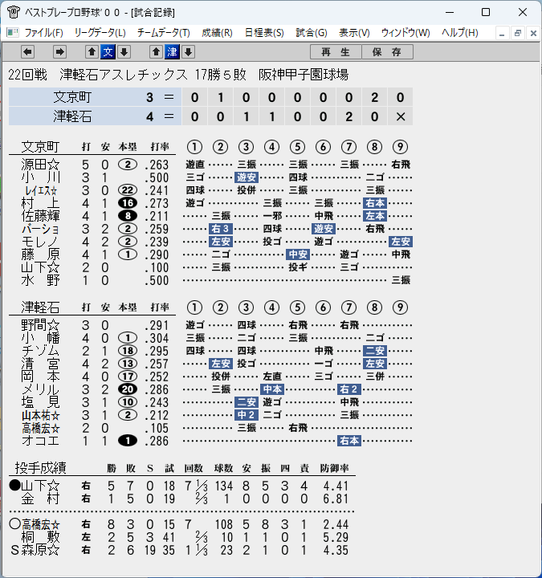This screenshot has height=578, width=542.
Task: Restore the inner document window
Action: pos(518,34)
